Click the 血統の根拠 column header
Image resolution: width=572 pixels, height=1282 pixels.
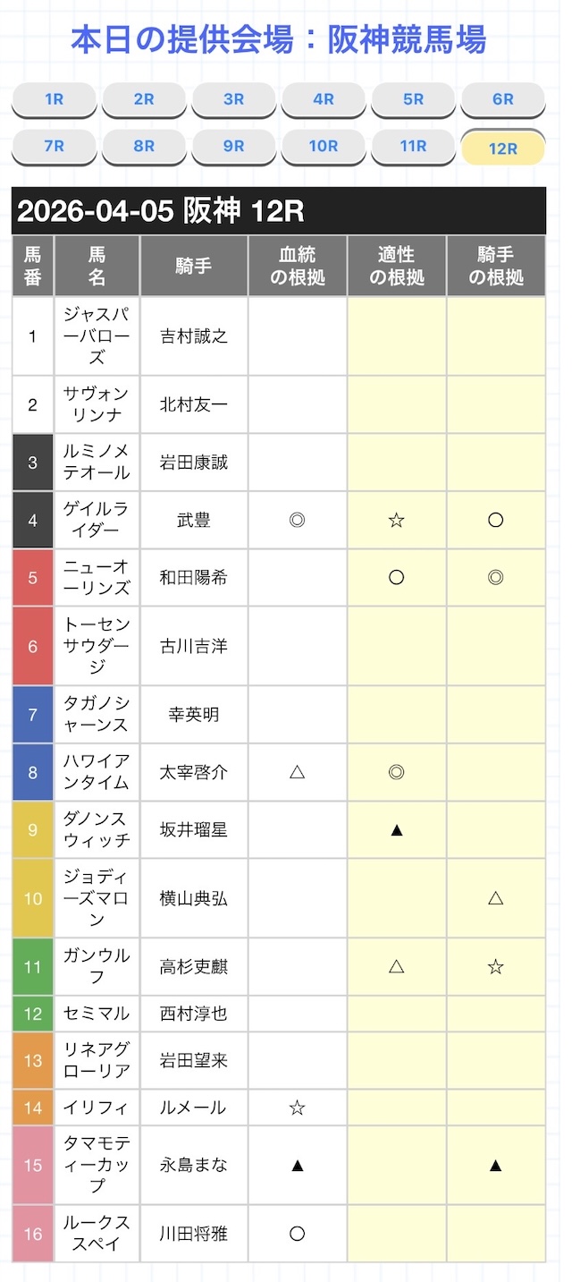(298, 266)
